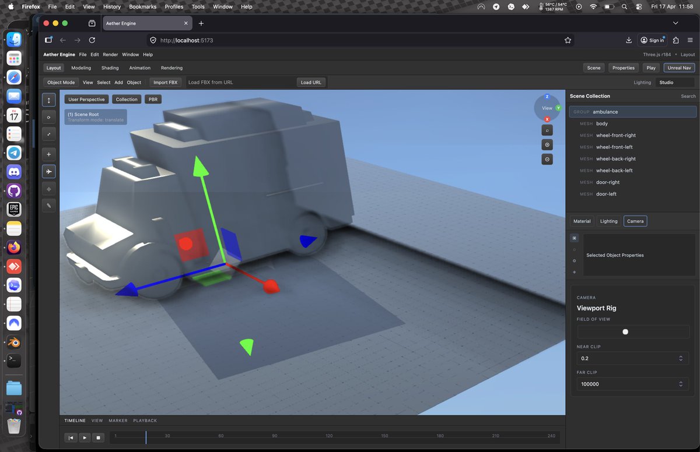Bookmark this page with the star icon
Viewport: 700px width, 452px height.
568,40
